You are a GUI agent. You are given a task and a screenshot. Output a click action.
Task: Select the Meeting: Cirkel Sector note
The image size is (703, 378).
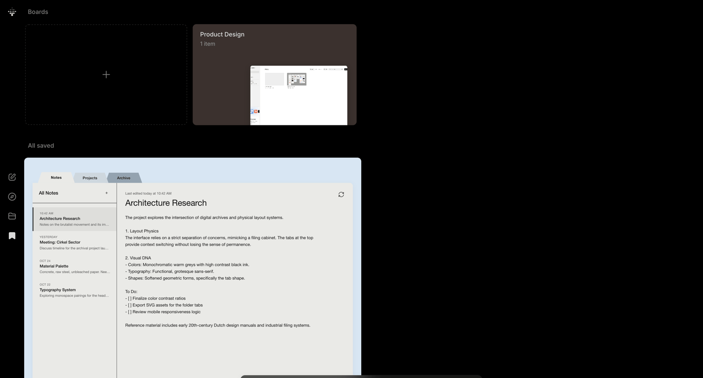74,242
